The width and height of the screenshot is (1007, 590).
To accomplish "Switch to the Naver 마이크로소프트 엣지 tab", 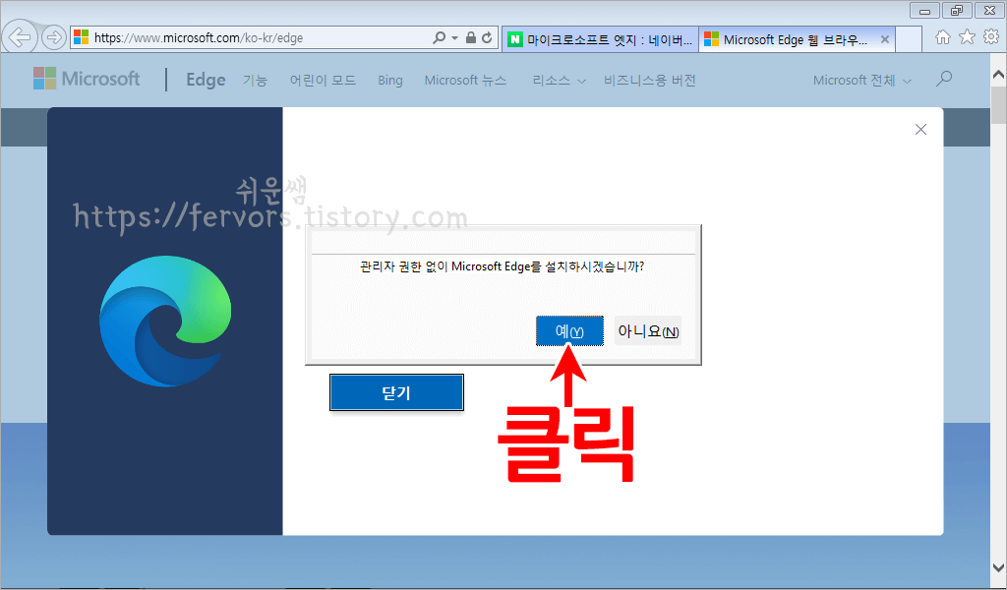I will 600,39.
